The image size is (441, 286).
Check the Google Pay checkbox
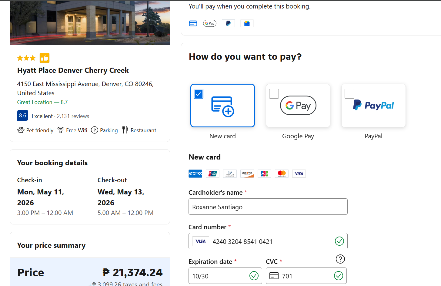coord(274,94)
